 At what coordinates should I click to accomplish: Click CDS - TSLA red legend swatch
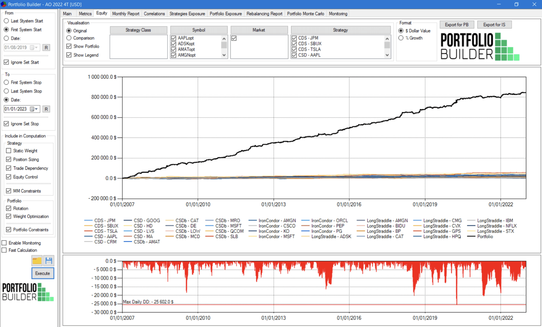(88, 231)
